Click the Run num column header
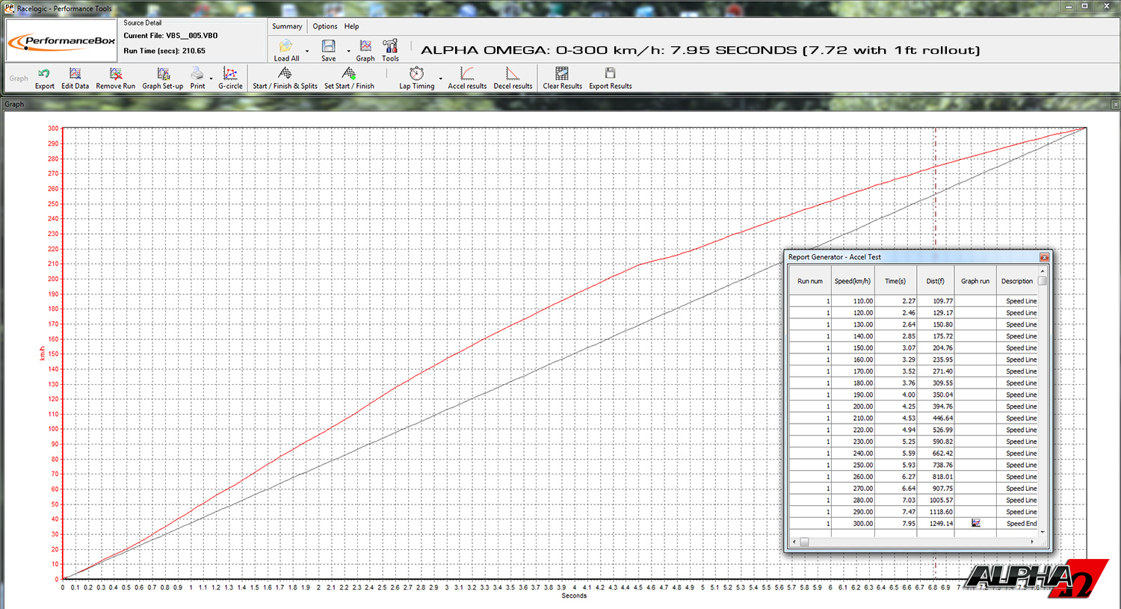This screenshot has width=1121, height=609. (810, 282)
